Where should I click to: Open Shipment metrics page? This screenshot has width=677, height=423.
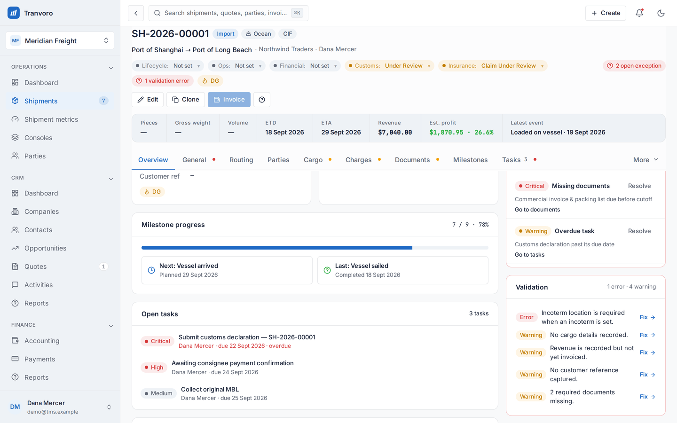coord(60,119)
